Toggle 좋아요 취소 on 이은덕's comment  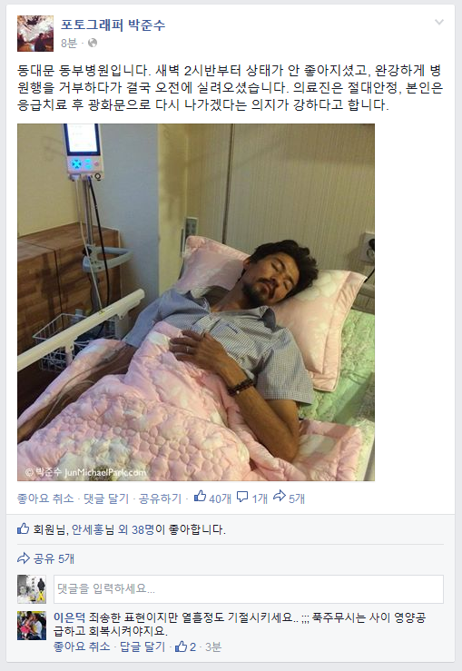(82, 646)
